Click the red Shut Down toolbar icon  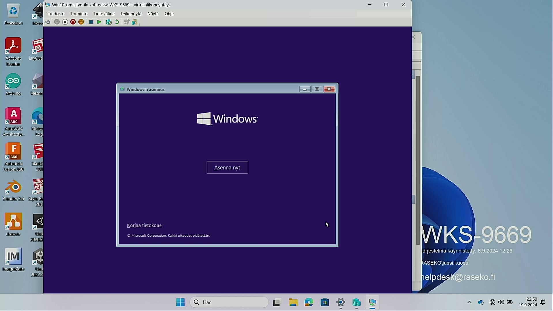(73, 22)
